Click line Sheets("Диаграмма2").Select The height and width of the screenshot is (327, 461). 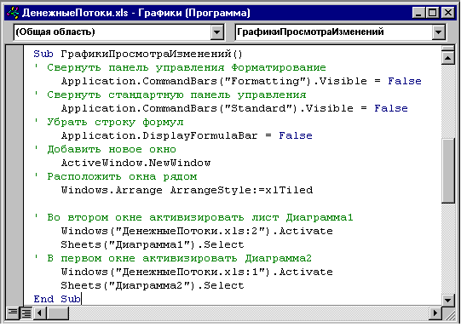pos(153,285)
